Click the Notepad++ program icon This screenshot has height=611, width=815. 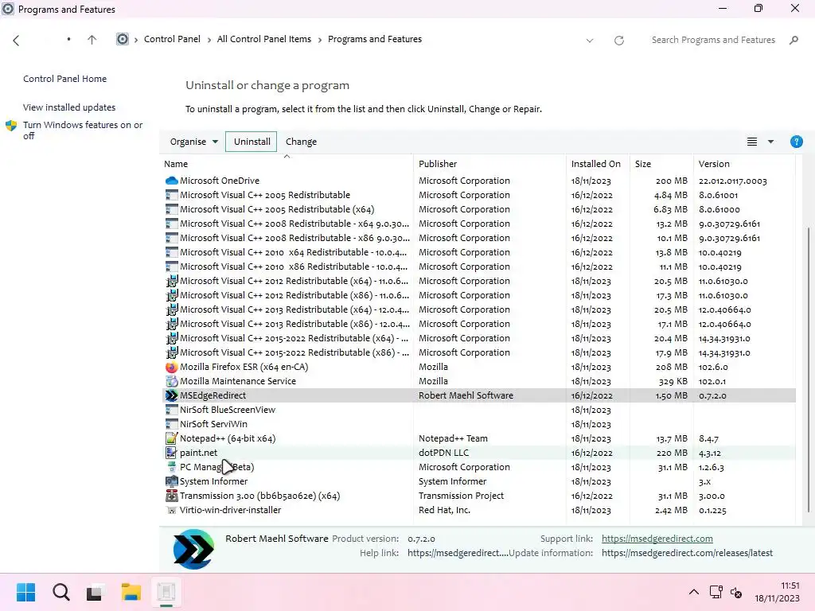tap(171, 438)
